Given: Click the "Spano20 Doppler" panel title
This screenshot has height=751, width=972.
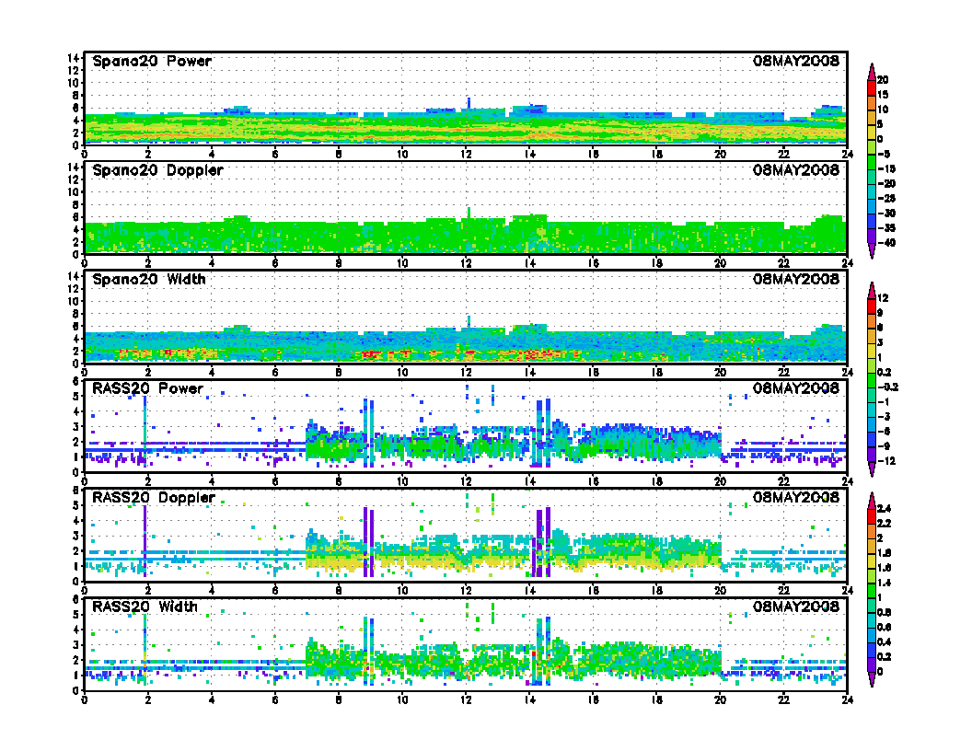Looking at the screenshot, I should click(157, 170).
